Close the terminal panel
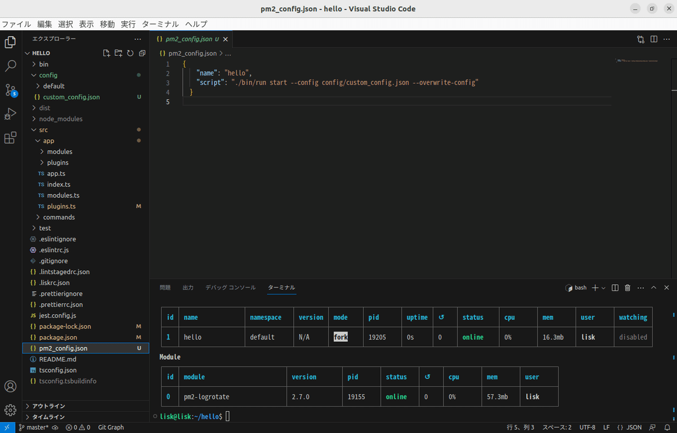 (667, 288)
